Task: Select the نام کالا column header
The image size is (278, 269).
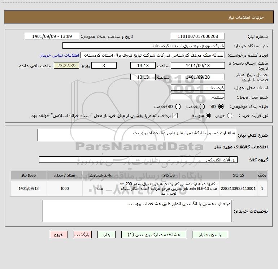Action: pyautogui.click(x=169, y=175)
